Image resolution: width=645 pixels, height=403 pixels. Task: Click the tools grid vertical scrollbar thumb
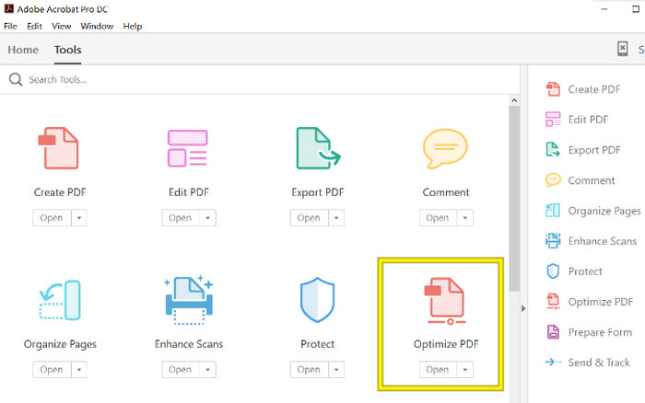pyautogui.click(x=514, y=199)
